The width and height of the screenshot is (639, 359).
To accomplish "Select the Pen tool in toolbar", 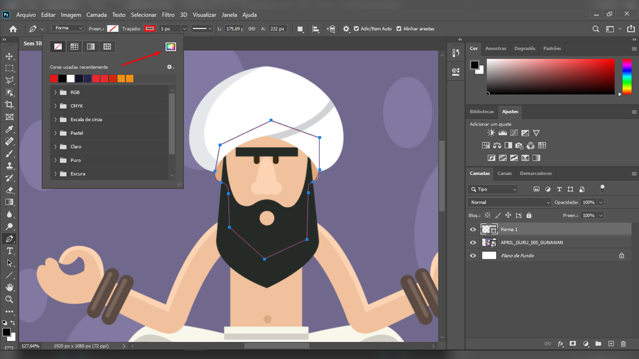I will [9, 239].
